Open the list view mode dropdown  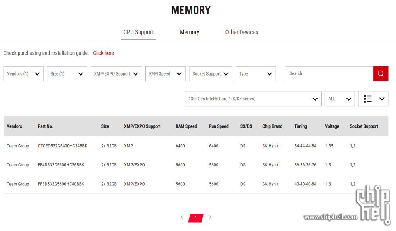(x=373, y=99)
